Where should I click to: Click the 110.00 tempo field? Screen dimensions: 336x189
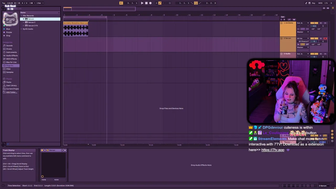pos(10,3)
